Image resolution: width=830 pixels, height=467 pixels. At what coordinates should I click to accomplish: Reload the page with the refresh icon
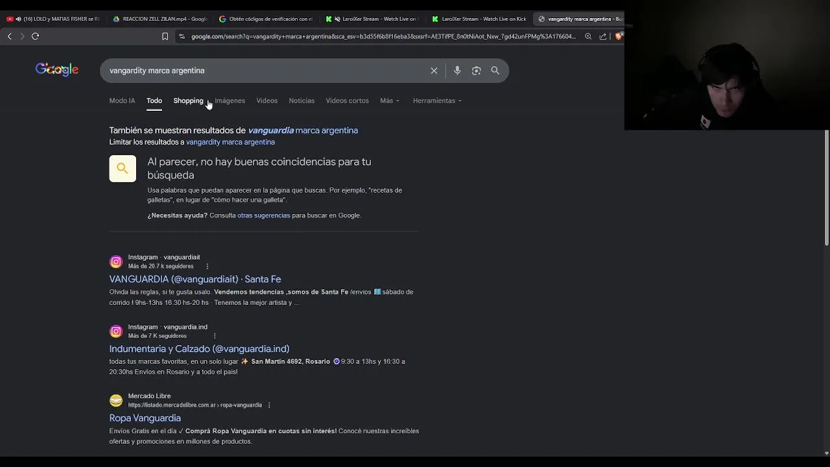pos(36,36)
